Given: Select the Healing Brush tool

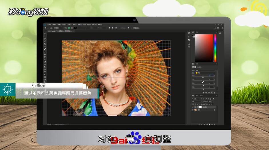Looking at the screenshot, I should pyautogui.click(x=45, y=49).
